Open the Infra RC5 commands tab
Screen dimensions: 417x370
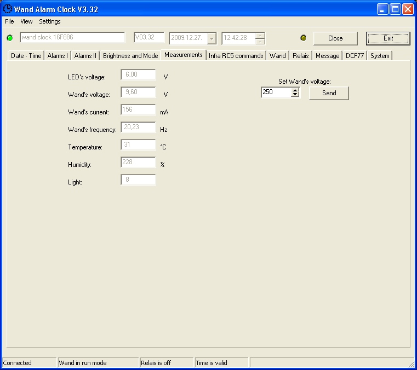click(x=236, y=56)
